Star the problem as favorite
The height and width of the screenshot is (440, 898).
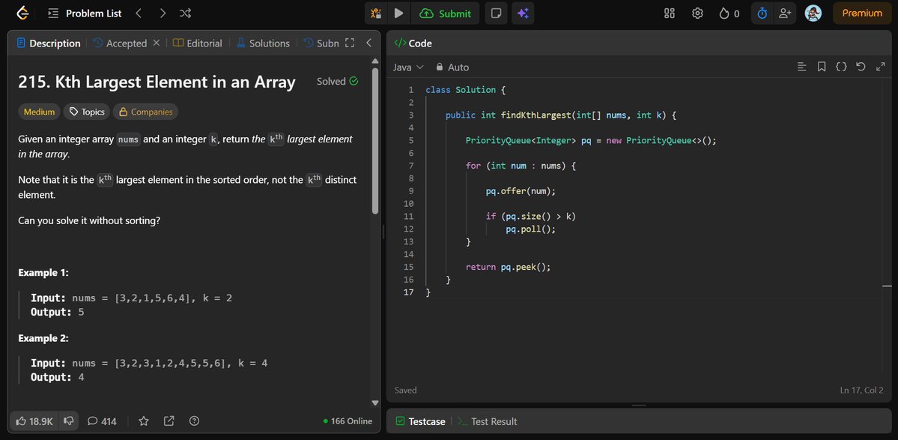coord(144,421)
